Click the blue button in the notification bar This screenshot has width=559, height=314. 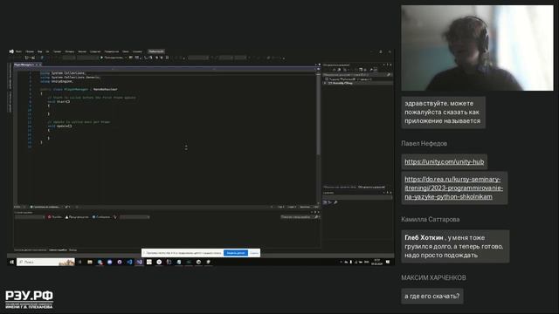pyautogui.click(x=236, y=253)
